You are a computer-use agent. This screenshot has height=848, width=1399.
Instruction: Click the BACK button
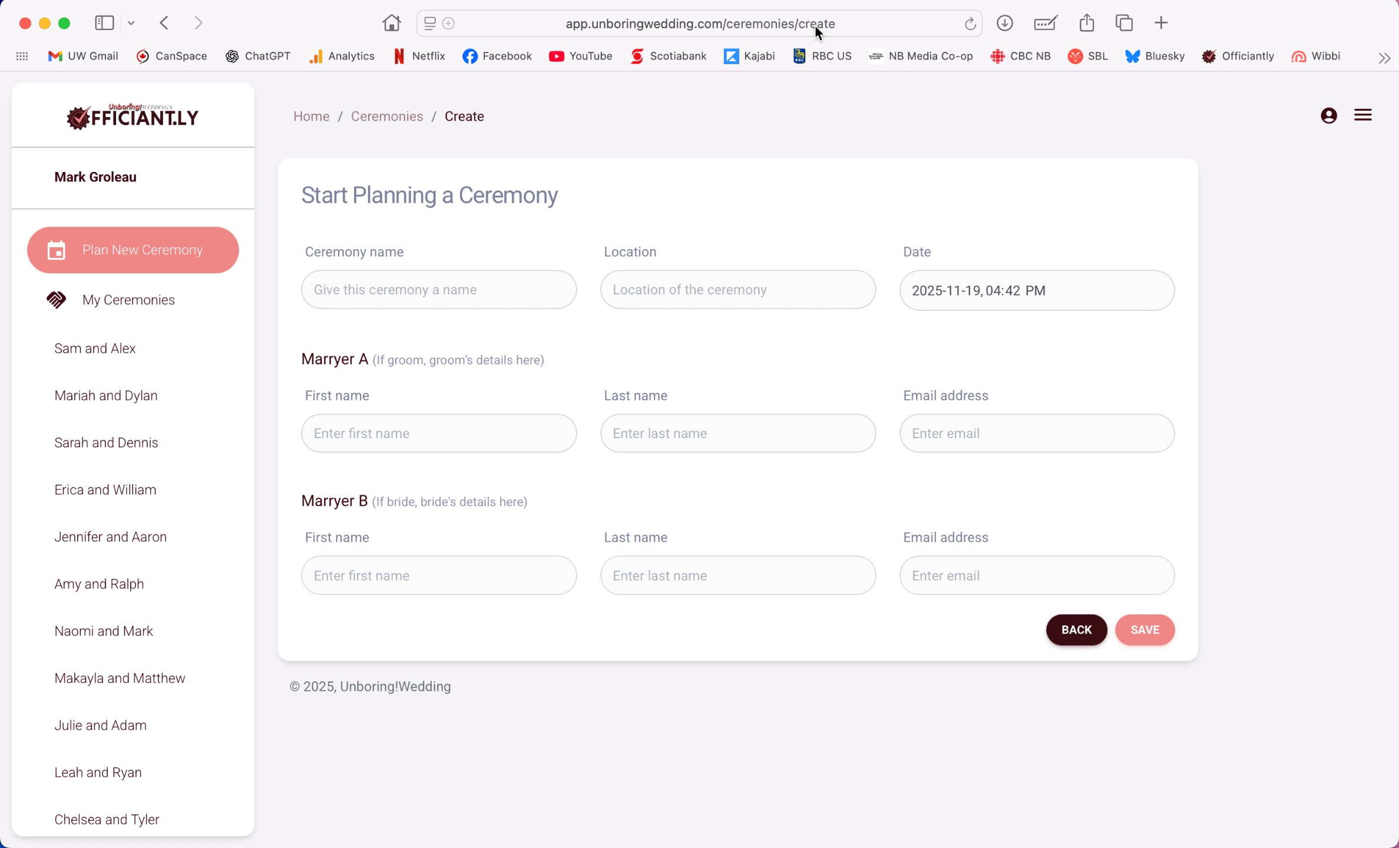1076,630
